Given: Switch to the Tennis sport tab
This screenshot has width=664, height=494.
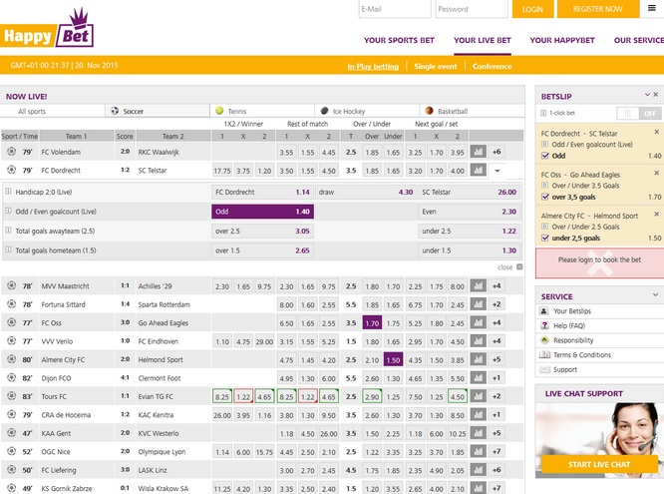Looking at the screenshot, I should click(x=262, y=111).
